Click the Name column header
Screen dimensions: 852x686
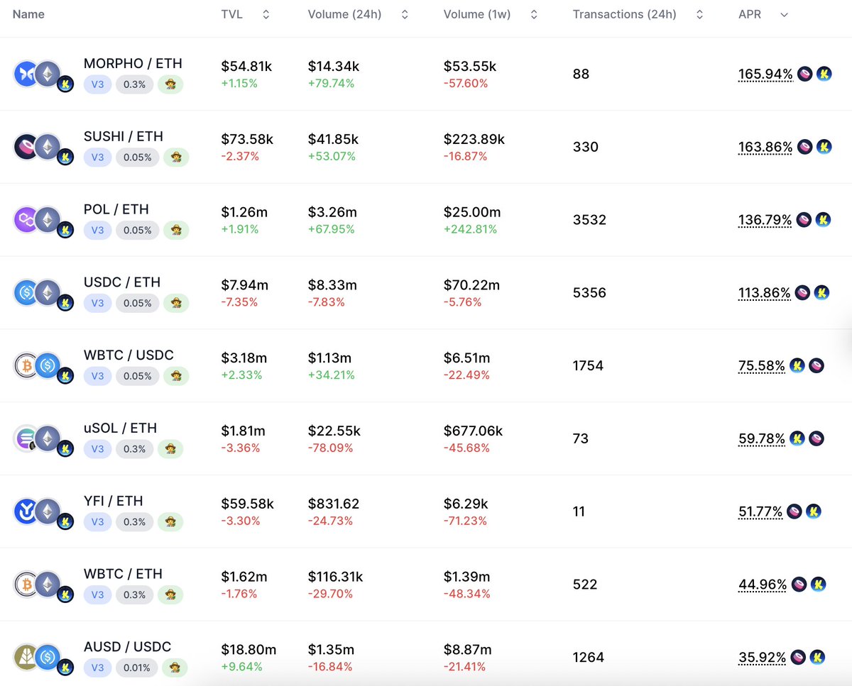click(28, 14)
